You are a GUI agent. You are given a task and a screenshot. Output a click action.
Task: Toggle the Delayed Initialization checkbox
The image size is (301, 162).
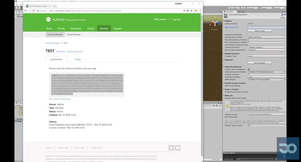click(x=249, y=35)
